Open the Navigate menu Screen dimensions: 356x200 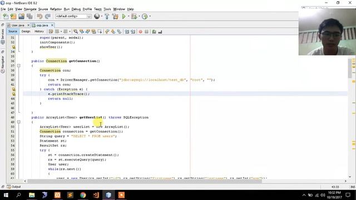[30, 9]
